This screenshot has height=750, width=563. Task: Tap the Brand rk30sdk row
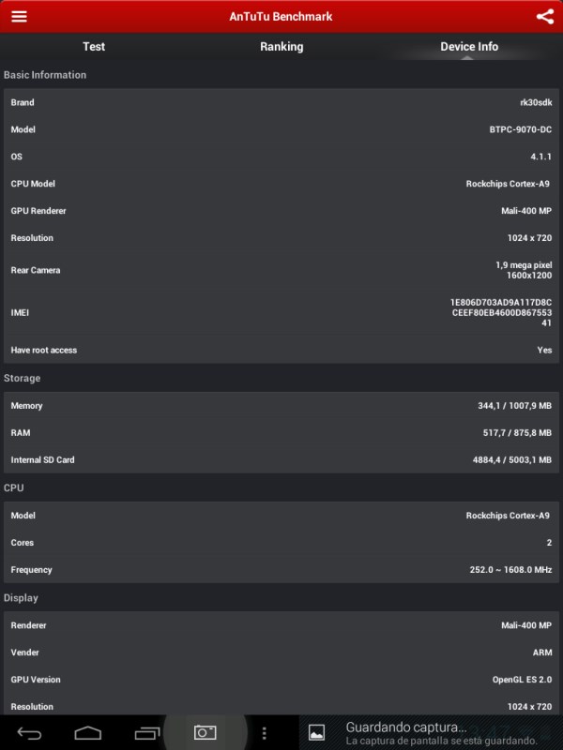click(x=281, y=102)
